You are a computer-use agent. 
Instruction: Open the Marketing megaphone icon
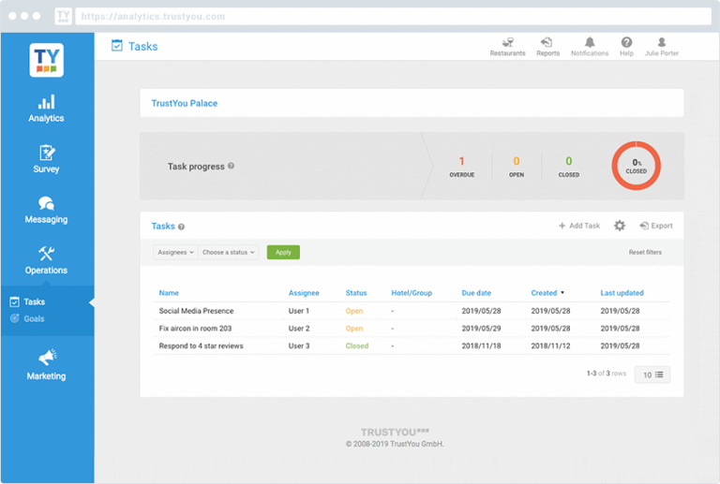[x=47, y=357]
